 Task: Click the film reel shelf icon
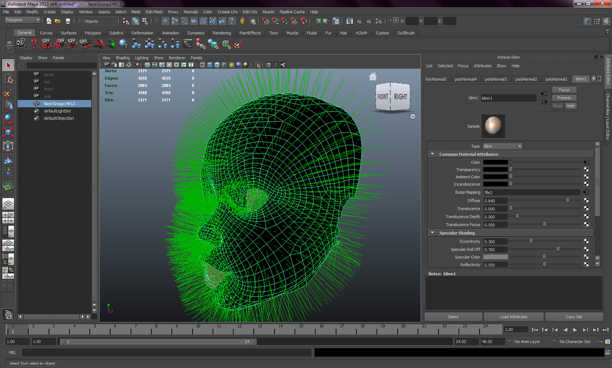point(21,44)
